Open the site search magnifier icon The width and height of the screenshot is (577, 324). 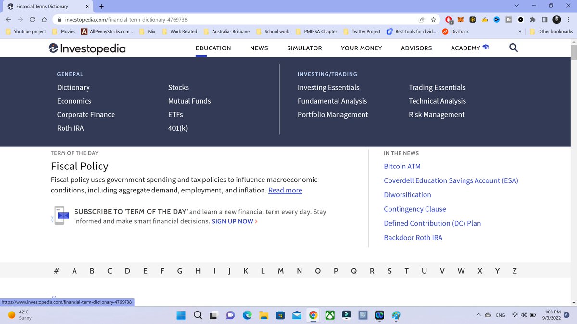click(514, 48)
